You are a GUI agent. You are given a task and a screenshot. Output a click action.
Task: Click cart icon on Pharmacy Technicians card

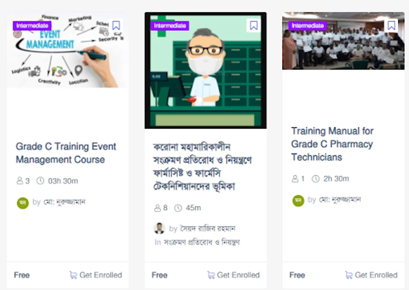tap(348, 275)
